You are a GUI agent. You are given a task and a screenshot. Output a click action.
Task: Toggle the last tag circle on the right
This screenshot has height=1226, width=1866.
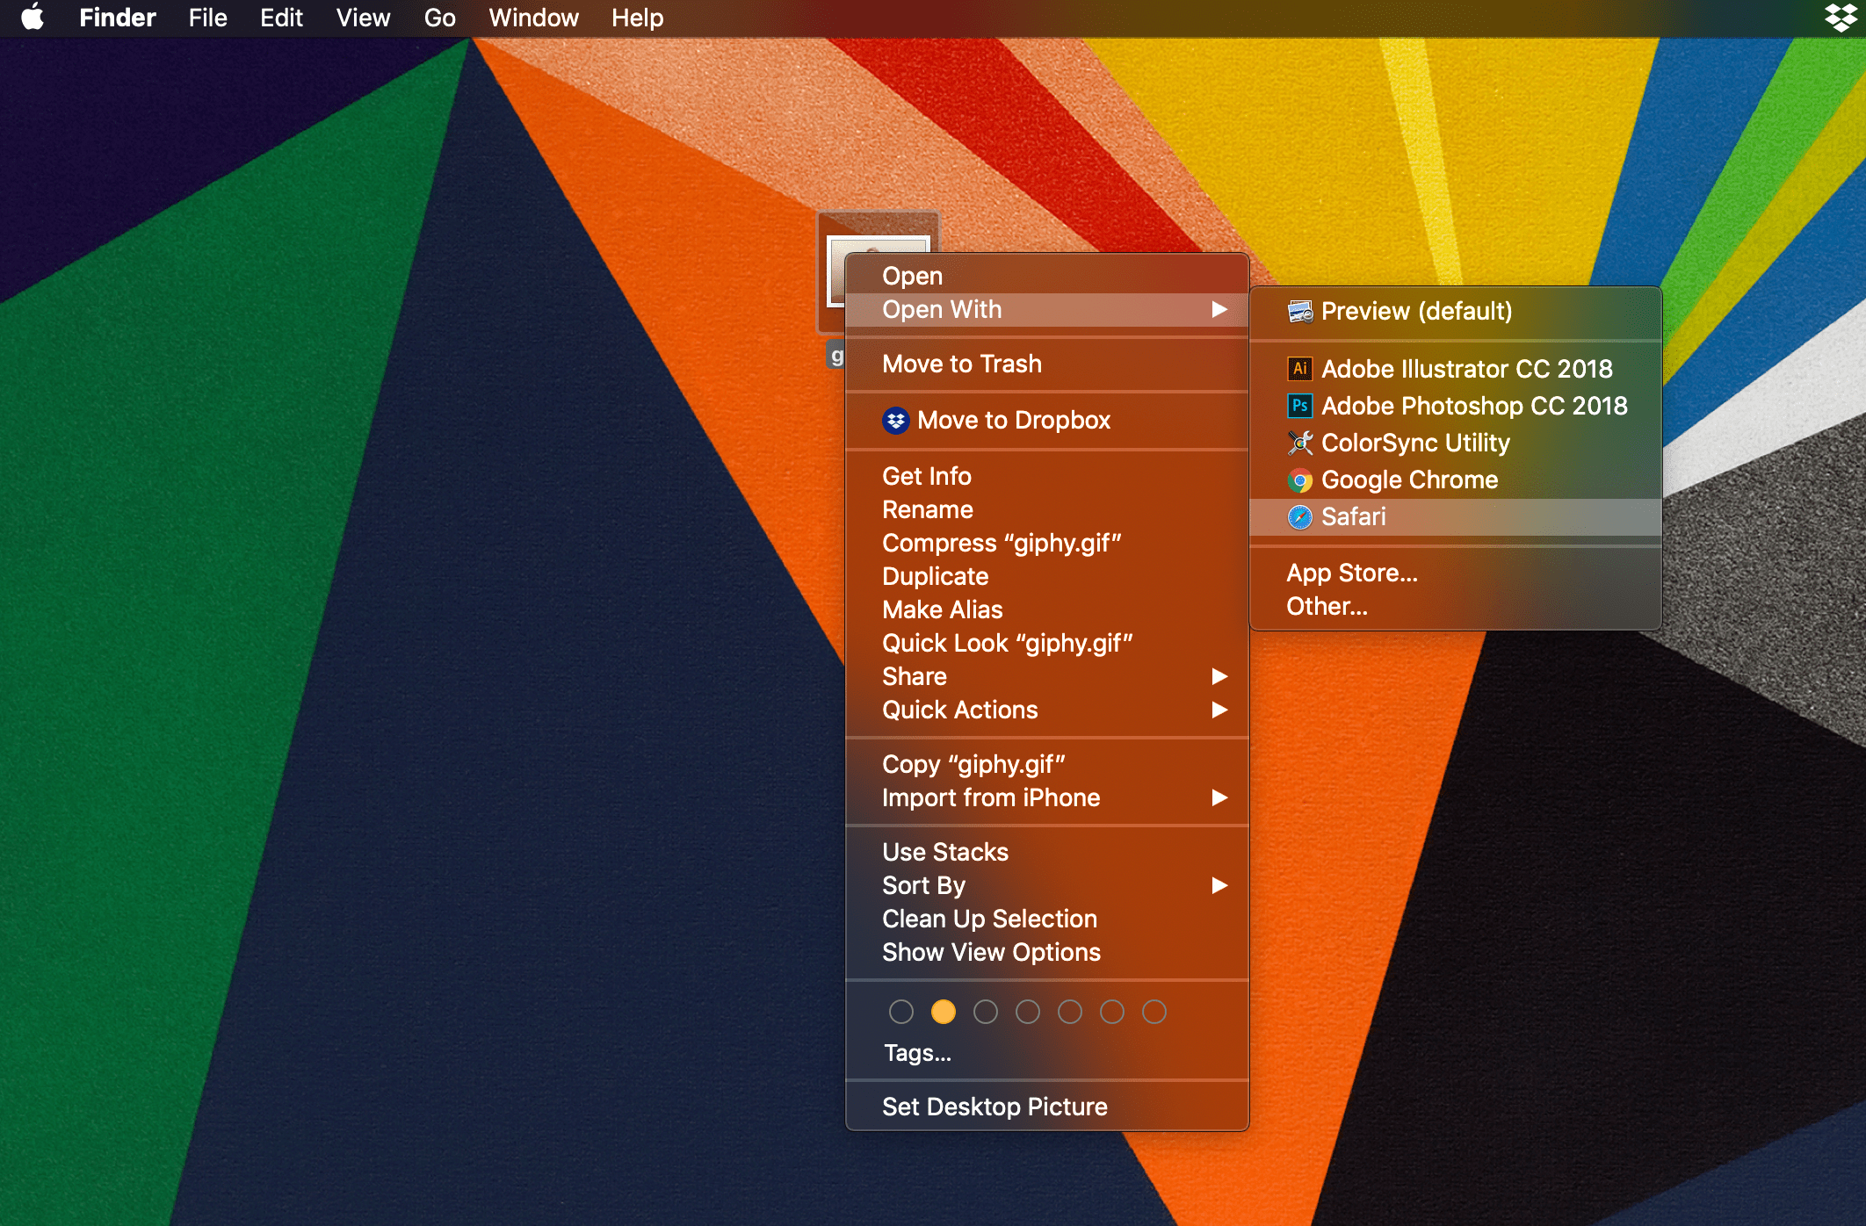pos(1154,1012)
